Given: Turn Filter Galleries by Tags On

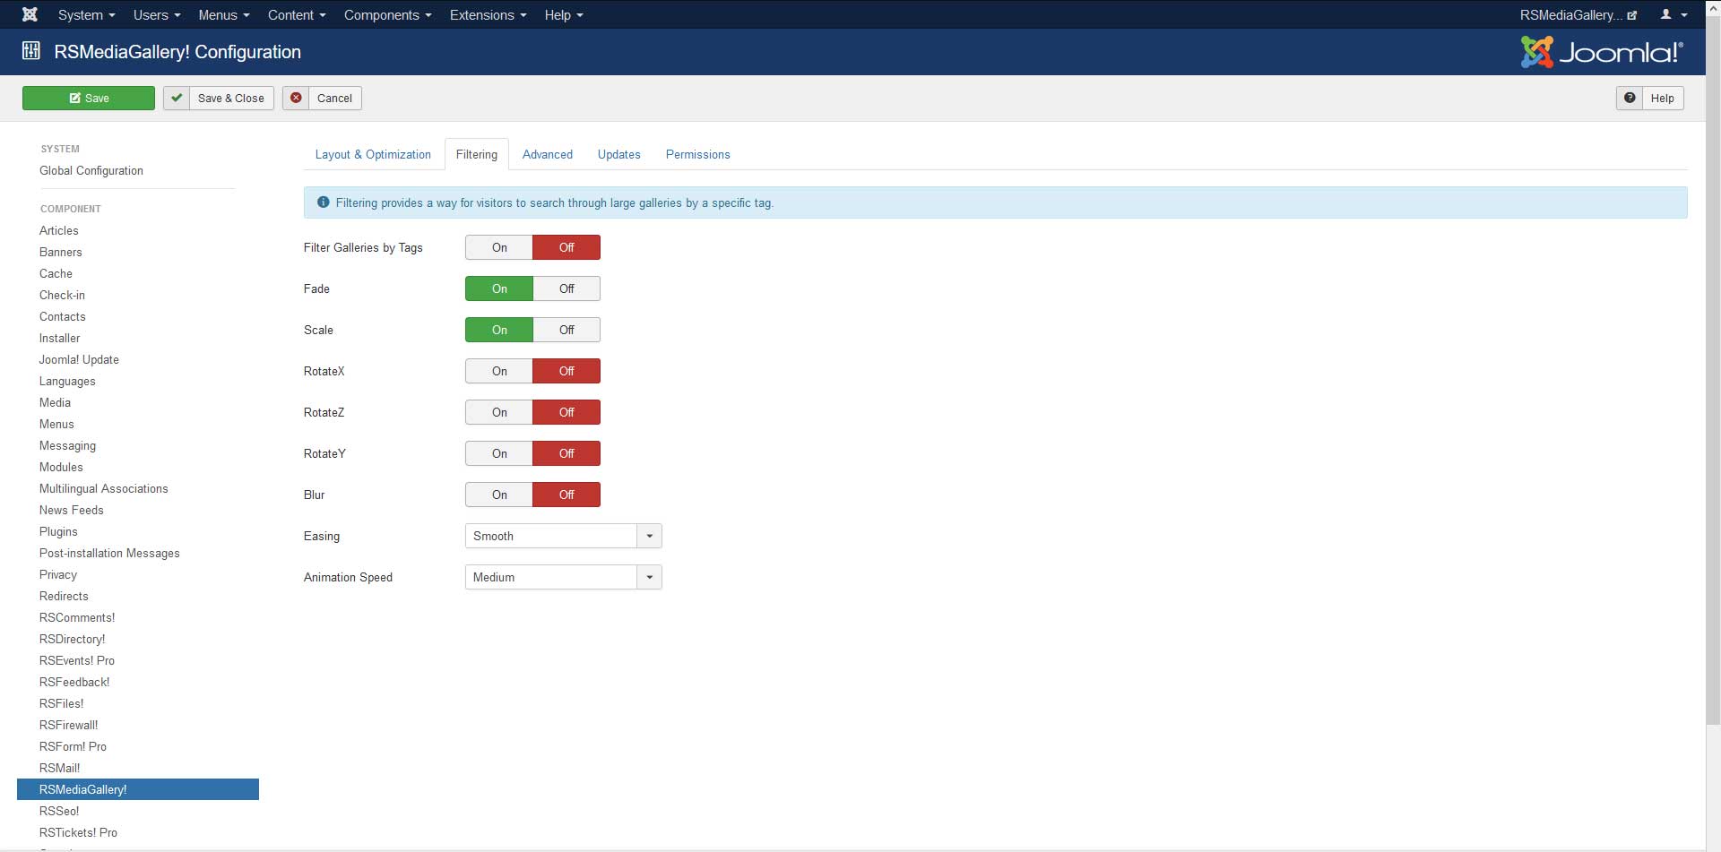Looking at the screenshot, I should [x=499, y=247].
